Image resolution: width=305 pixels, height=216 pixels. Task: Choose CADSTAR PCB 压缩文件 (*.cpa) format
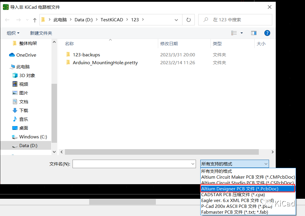point(248,195)
